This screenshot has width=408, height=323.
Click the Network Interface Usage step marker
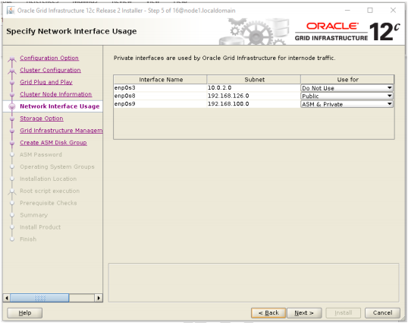(x=12, y=106)
